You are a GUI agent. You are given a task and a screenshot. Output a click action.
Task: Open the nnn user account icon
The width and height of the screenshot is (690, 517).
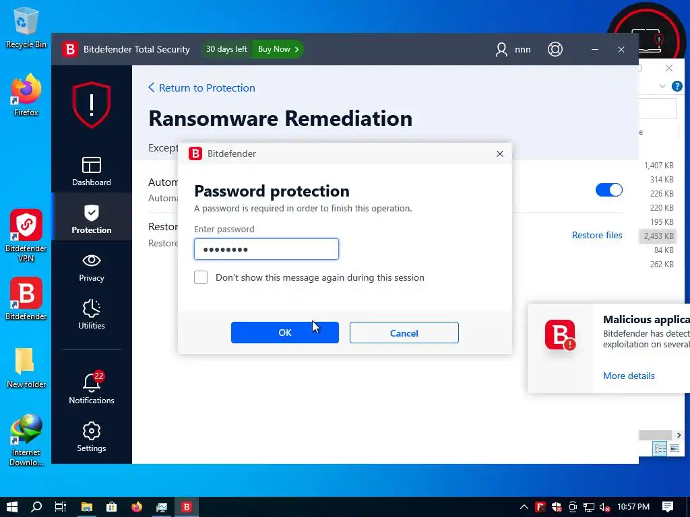[x=501, y=49]
